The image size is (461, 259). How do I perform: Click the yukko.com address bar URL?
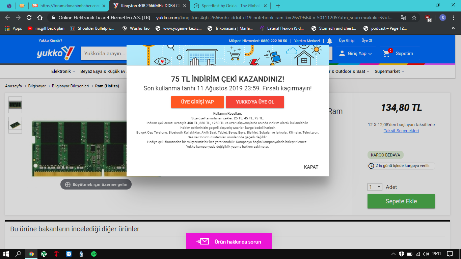click(x=274, y=18)
